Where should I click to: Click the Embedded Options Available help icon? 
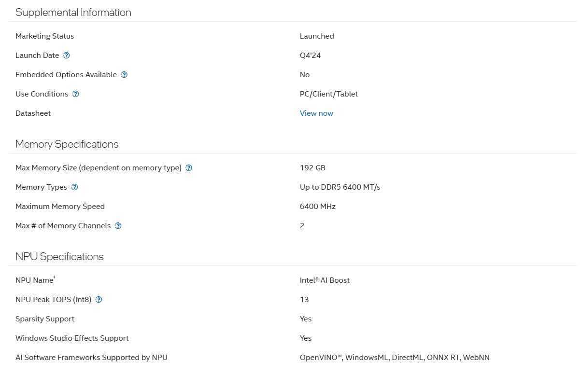tap(124, 75)
